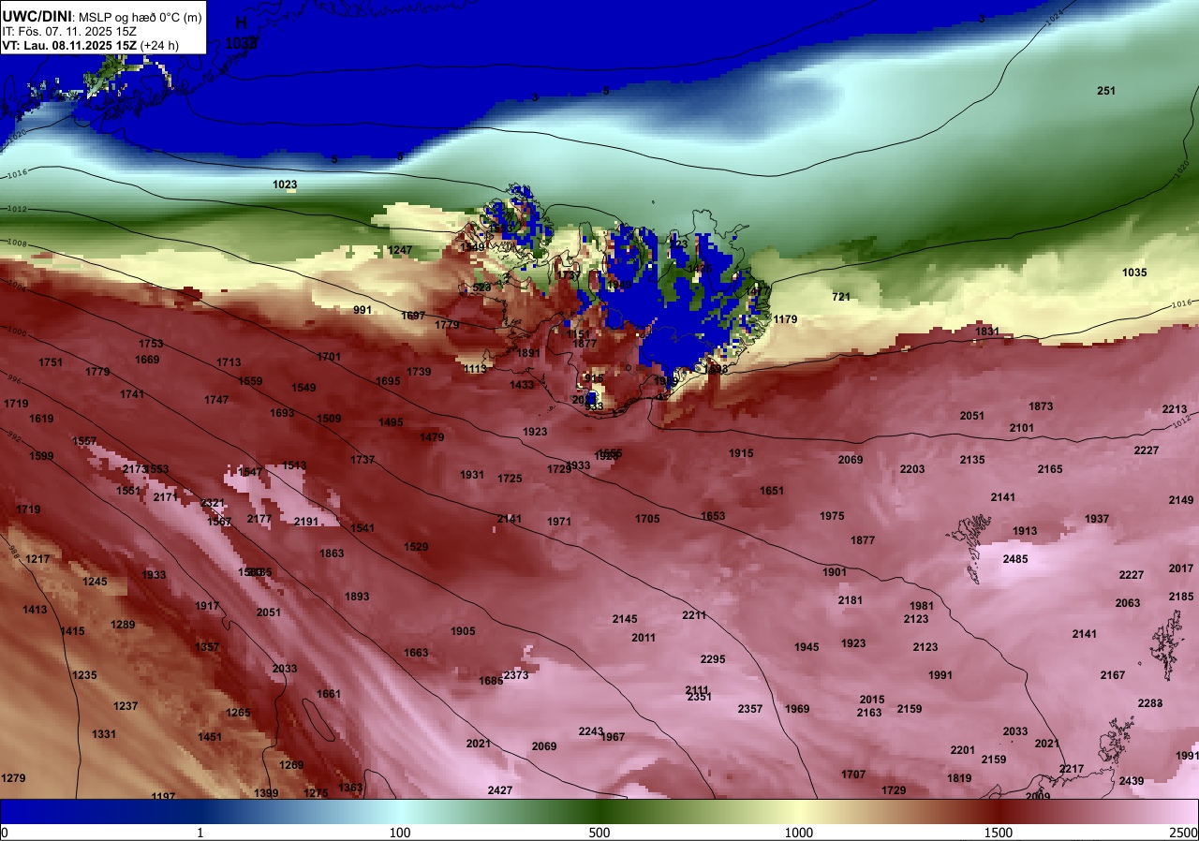The height and width of the screenshot is (841, 1199).
Task: Click the 2135 height value
Action: click(x=972, y=460)
